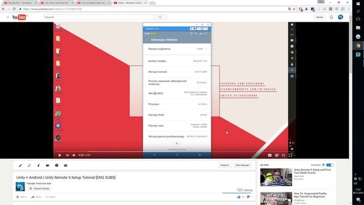The image size is (364, 205).
Task: Click the YouTube search field
Action: 99,17
